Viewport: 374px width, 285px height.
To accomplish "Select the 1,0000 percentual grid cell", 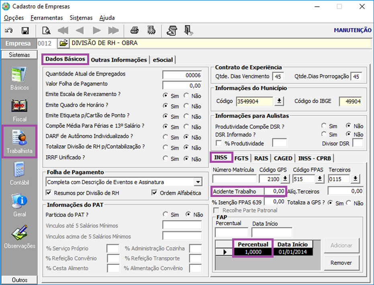I will point(253,252).
